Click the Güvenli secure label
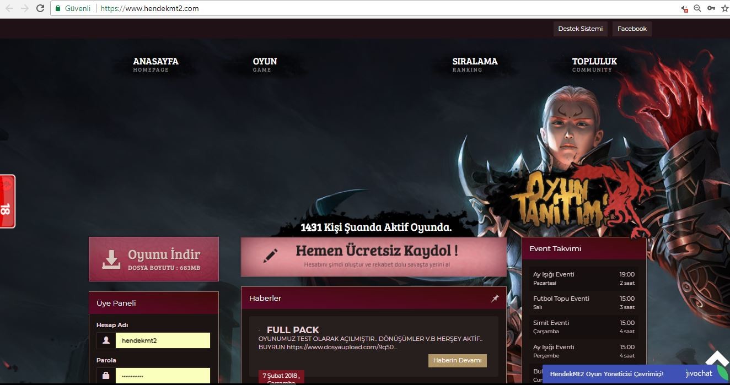 78,8
